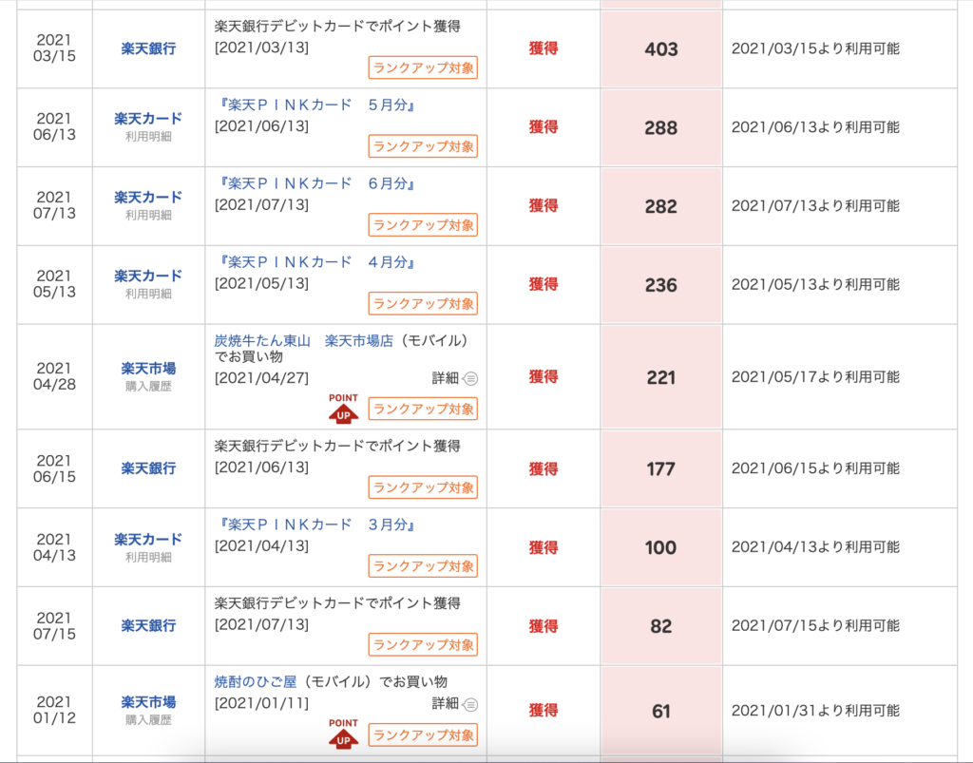This screenshot has height=763, width=973.
Task: Click the bracketed date [2021/04/27]
Action: click(262, 378)
